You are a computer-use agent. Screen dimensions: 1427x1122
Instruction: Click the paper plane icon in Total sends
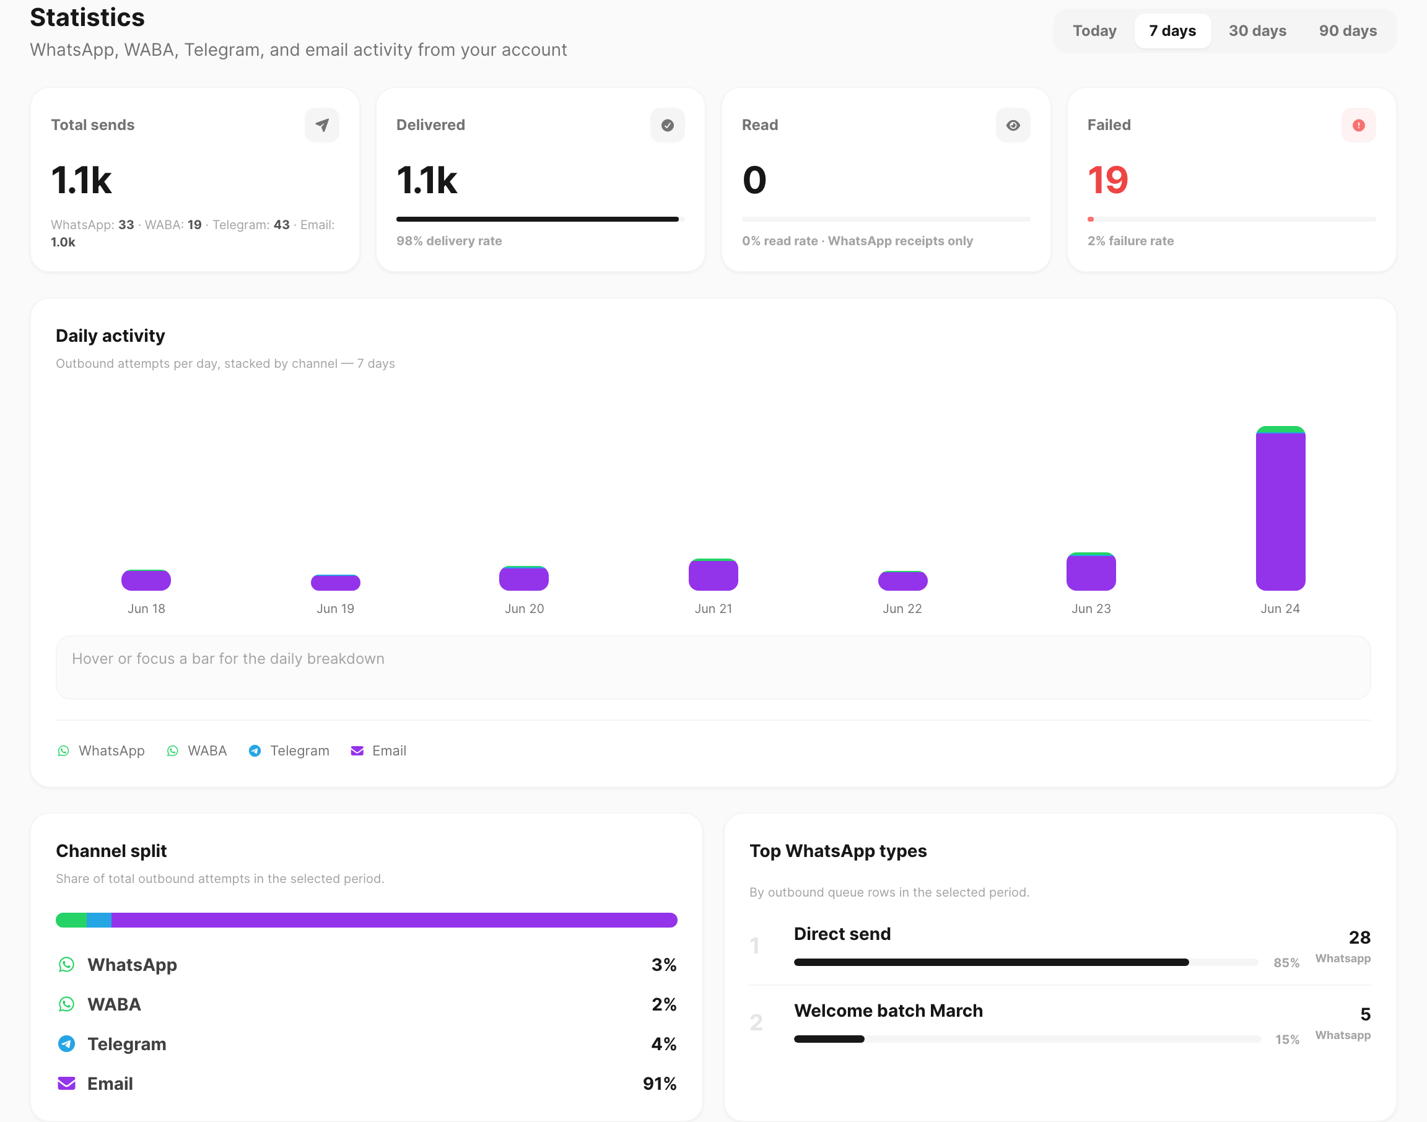[x=322, y=125]
